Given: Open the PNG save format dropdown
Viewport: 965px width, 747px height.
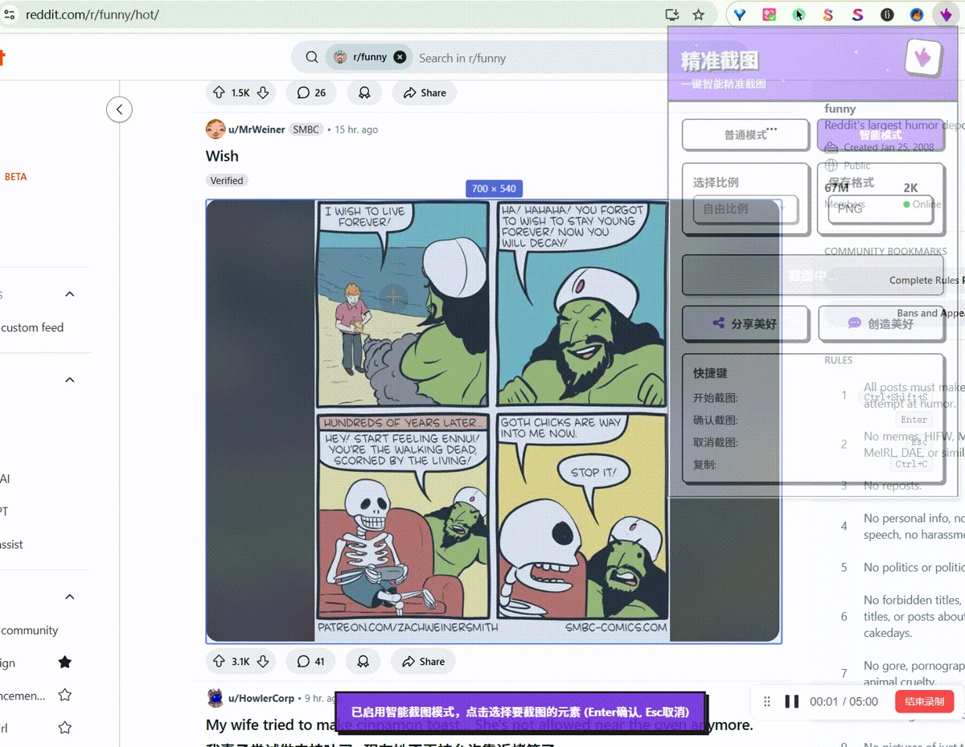Looking at the screenshot, I should point(881,208).
